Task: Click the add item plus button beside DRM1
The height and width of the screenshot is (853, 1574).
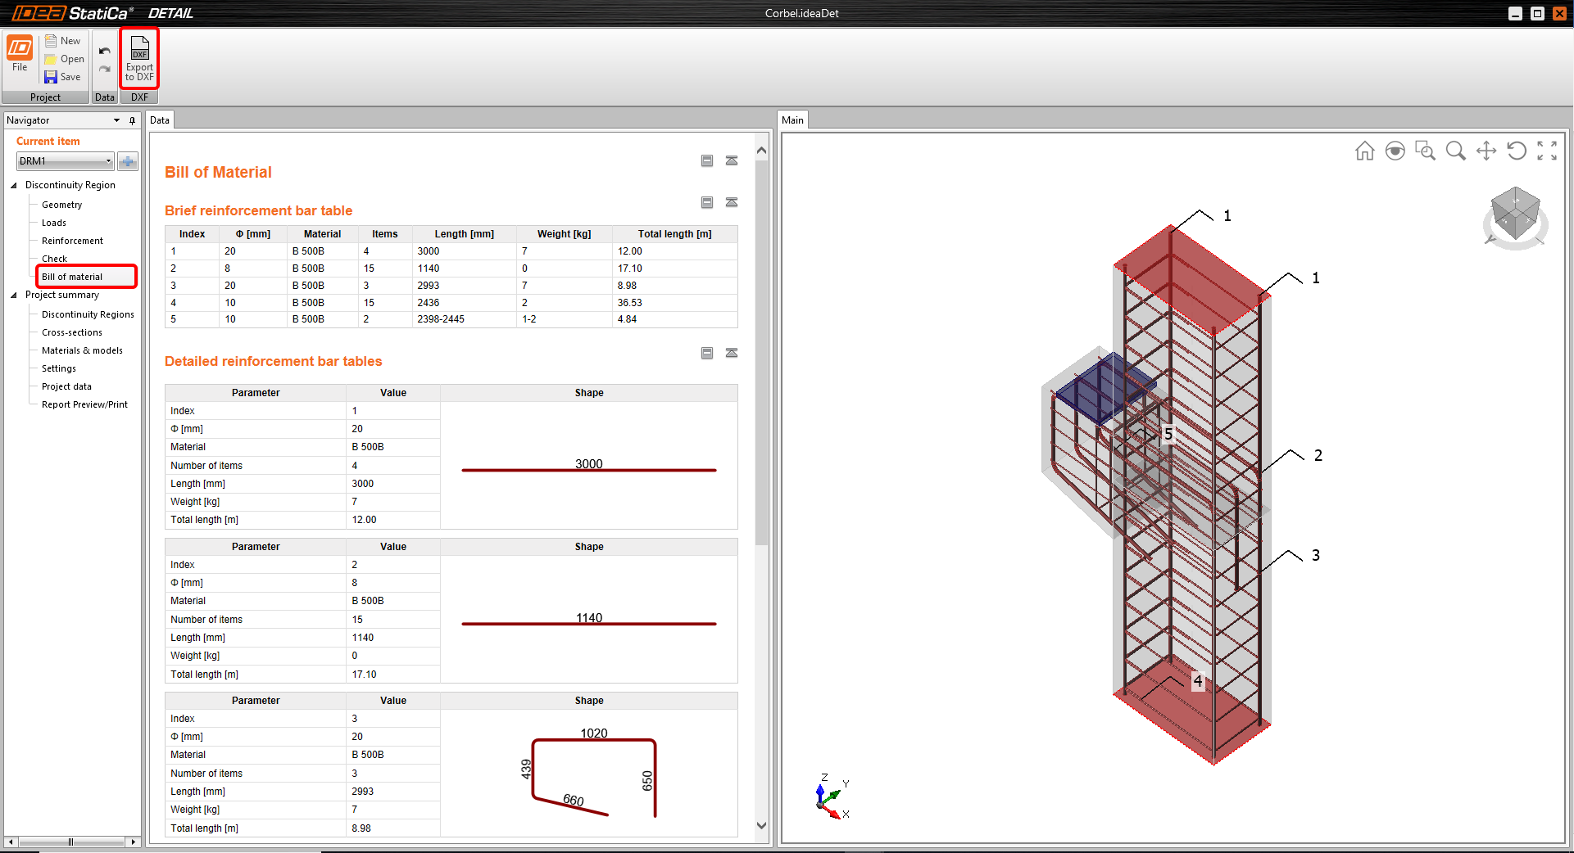Action: tap(128, 161)
